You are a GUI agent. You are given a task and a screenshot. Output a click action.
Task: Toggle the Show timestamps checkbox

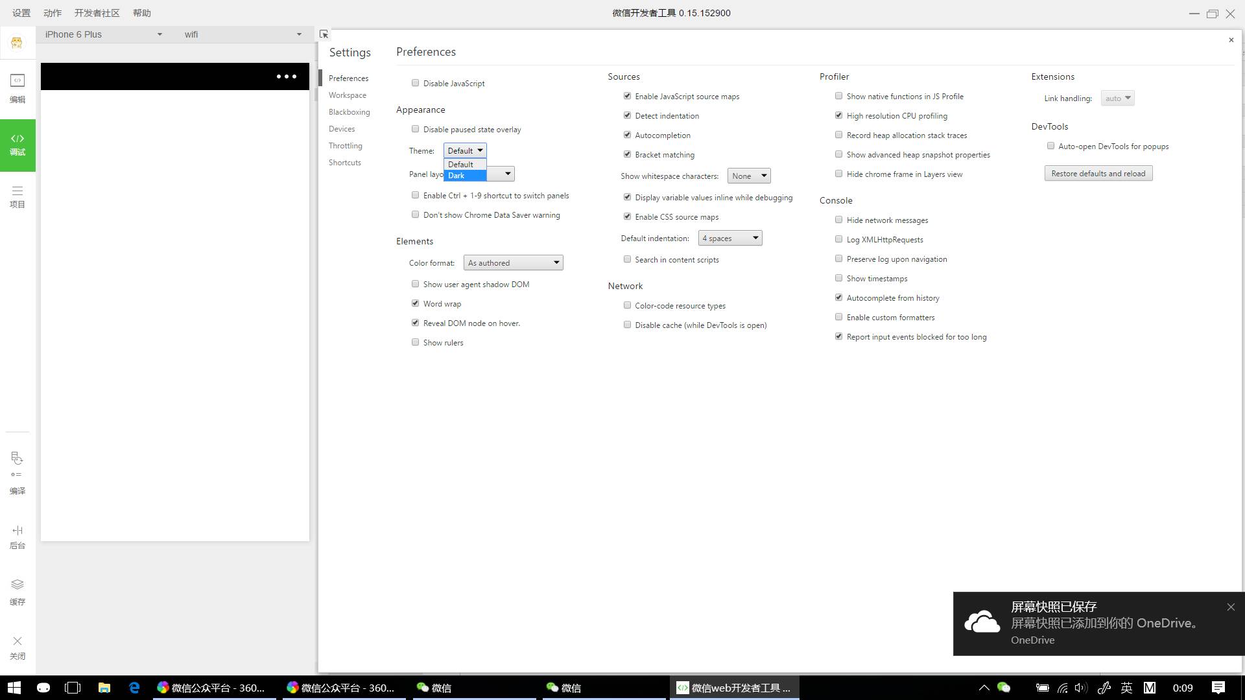coord(839,278)
